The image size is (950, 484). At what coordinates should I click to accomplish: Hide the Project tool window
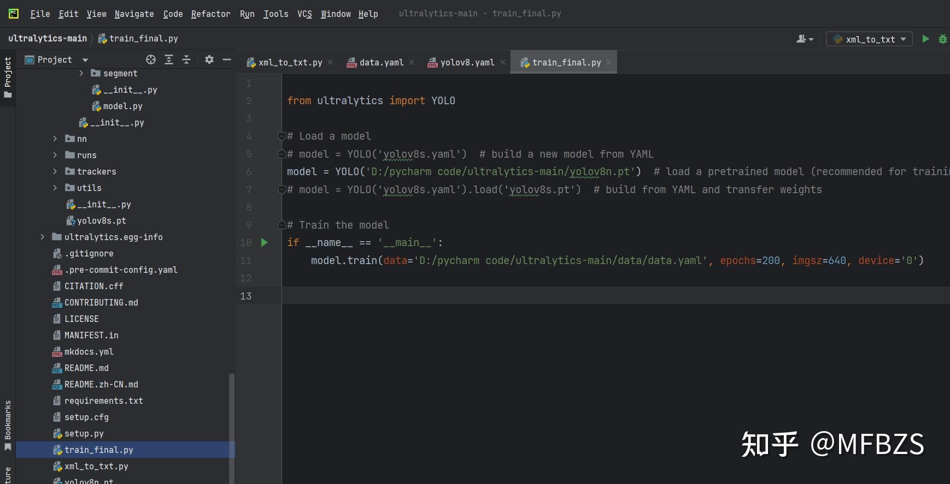pyautogui.click(x=227, y=59)
